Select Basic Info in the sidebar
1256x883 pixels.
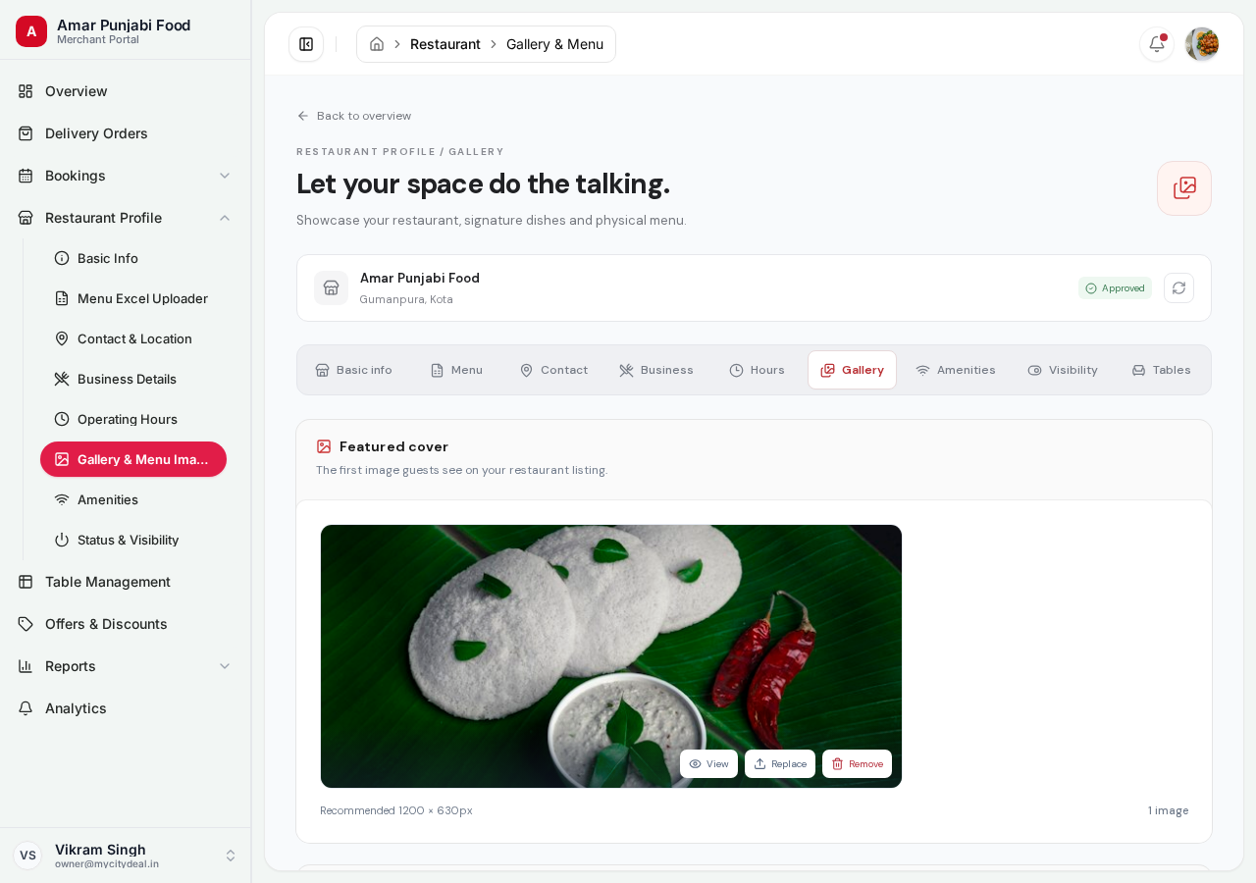[133, 258]
